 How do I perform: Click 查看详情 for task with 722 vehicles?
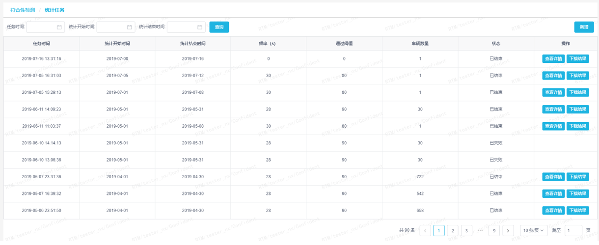[553, 177]
